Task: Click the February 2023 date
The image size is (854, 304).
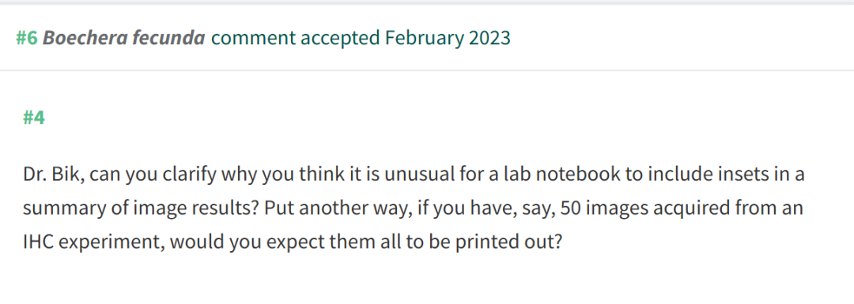Action: point(448,38)
